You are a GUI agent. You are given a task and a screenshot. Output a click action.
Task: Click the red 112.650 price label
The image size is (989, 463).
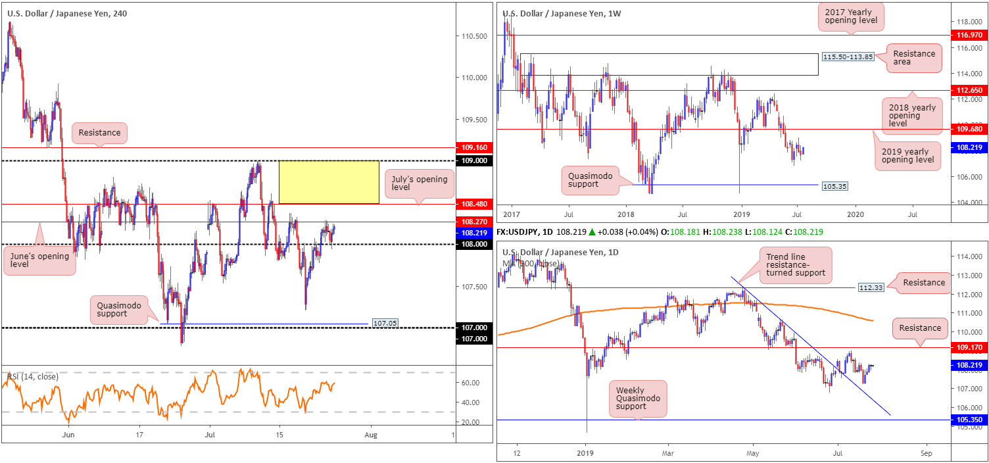(x=970, y=90)
